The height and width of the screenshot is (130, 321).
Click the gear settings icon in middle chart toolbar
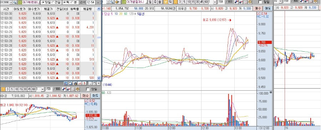(250, 2)
